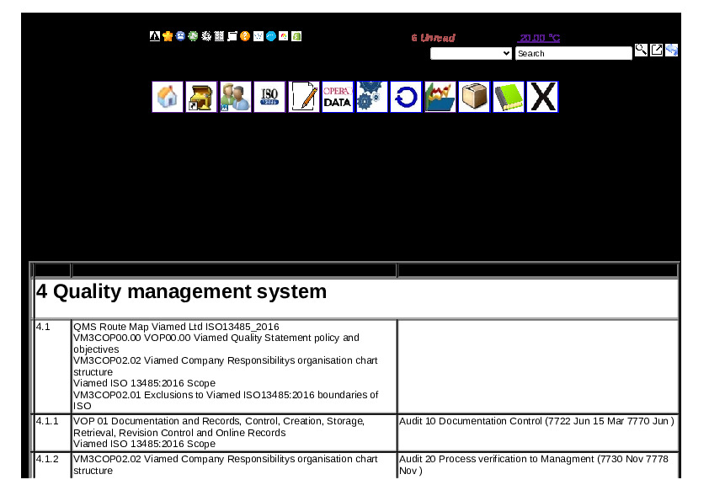Click the treasure chest shortcut icon
This screenshot has width=709, height=501.
click(x=201, y=97)
